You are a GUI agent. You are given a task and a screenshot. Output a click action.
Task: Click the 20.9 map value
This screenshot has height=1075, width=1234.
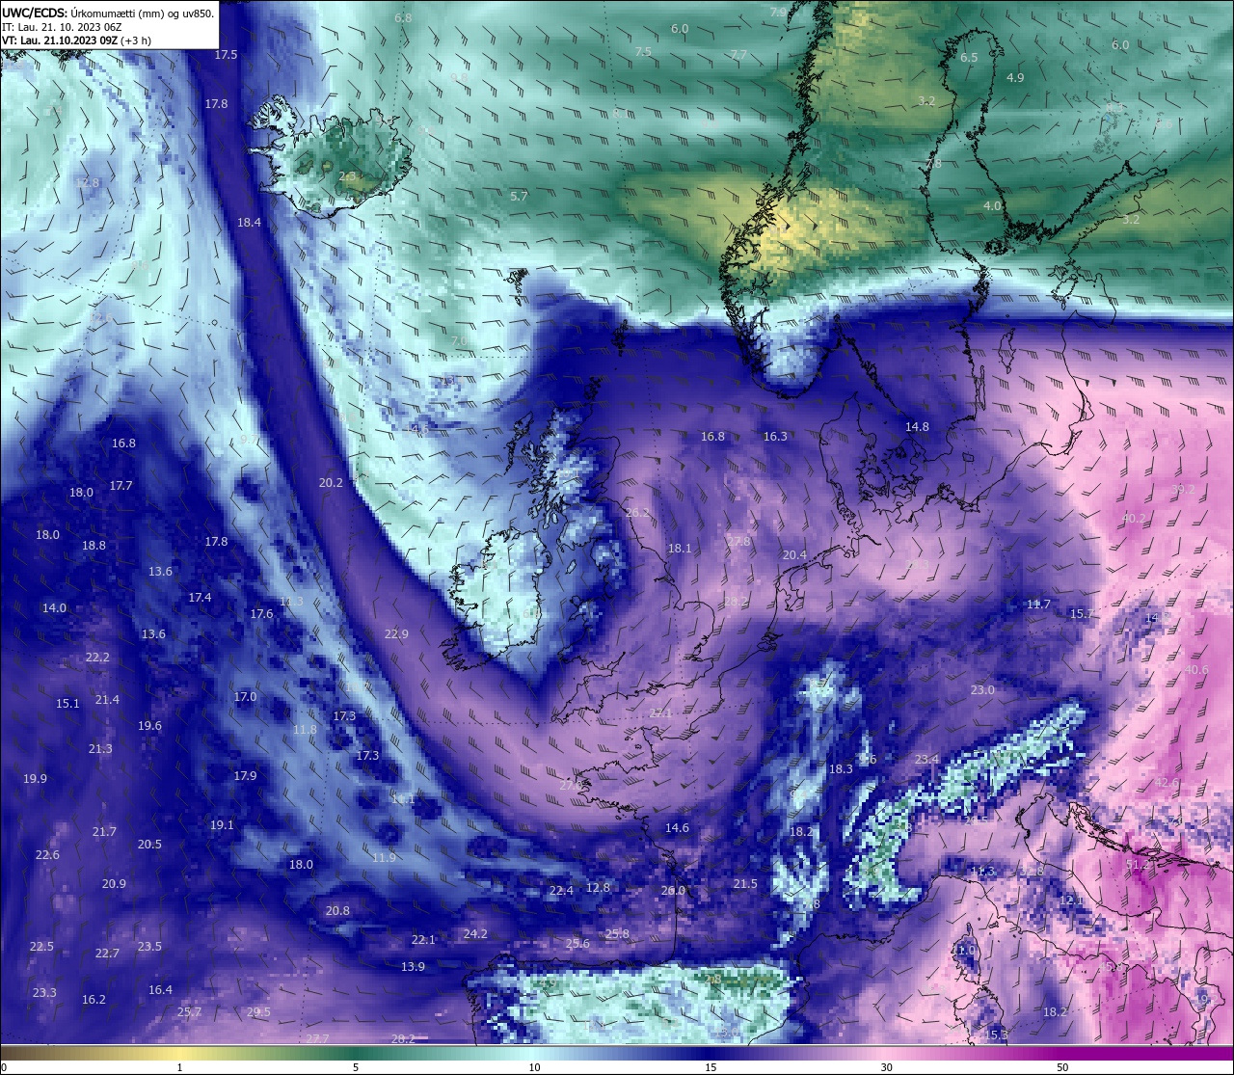pyautogui.click(x=114, y=884)
